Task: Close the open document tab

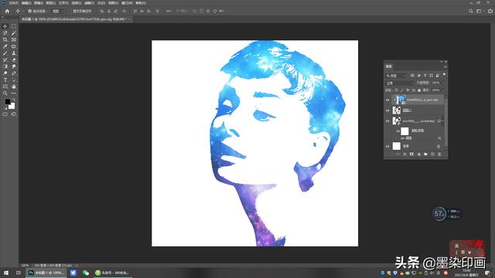Action: [129, 19]
